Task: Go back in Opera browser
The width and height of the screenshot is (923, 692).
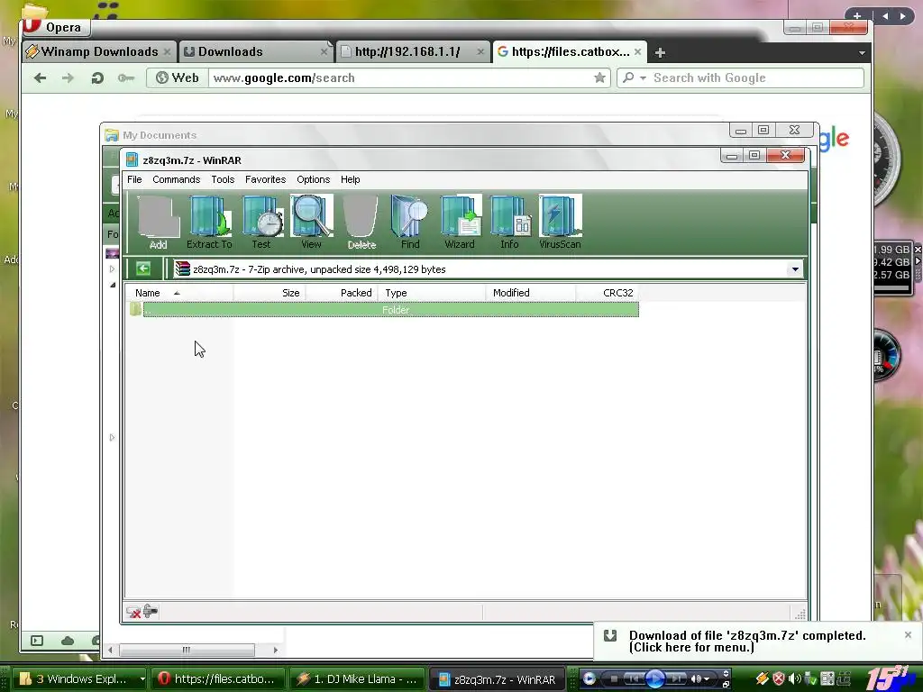Action: pyautogui.click(x=40, y=77)
